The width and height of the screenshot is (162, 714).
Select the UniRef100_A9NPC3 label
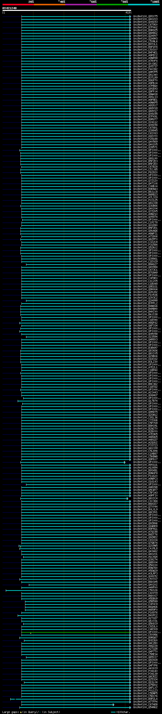[x=145, y=479]
